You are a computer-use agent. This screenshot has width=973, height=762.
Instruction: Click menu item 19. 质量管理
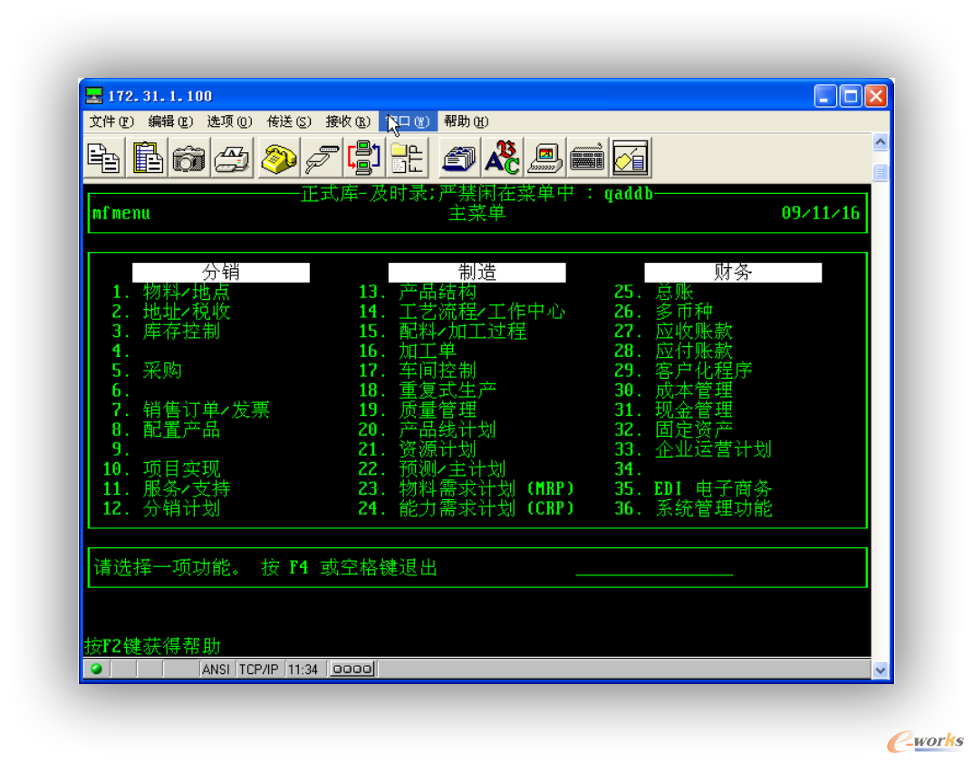point(417,410)
